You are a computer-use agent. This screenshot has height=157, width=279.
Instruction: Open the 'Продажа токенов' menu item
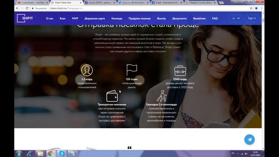[139, 18]
